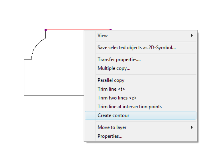
Task: Select the bottom horizontal line of shape
Action: point(54,95)
